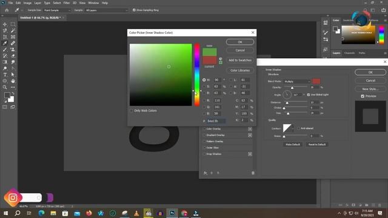Click the vertical hue slider in Color Picker
The height and width of the screenshot is (218, 388).
pos(197,75)
